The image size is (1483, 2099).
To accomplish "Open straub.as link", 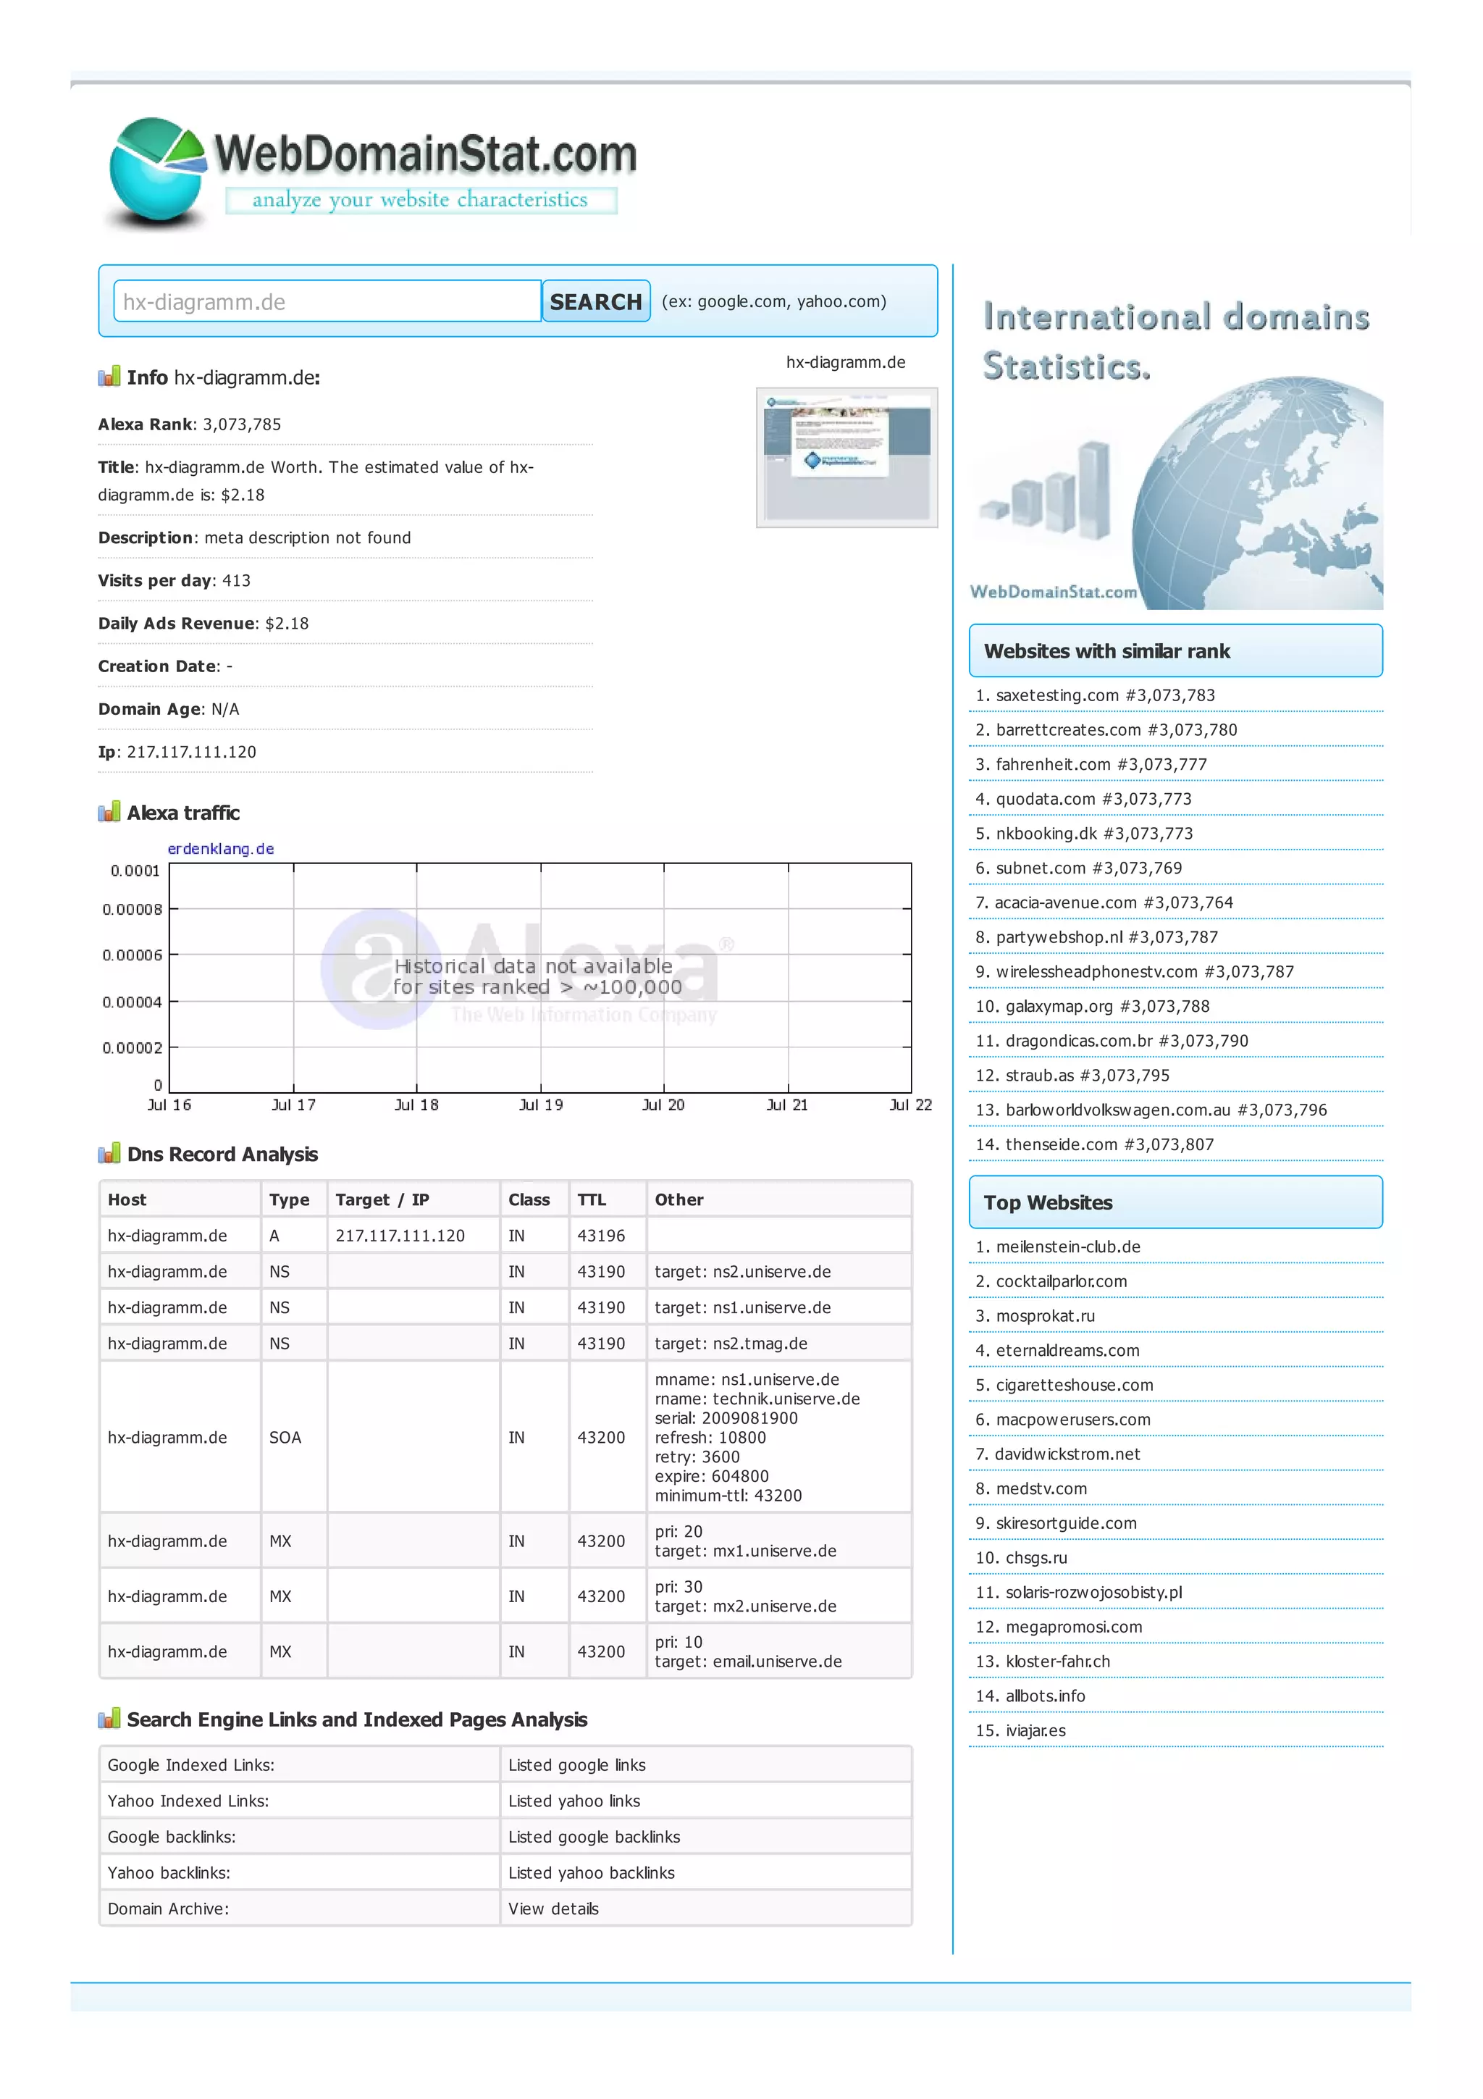I will (1040, 1075).
